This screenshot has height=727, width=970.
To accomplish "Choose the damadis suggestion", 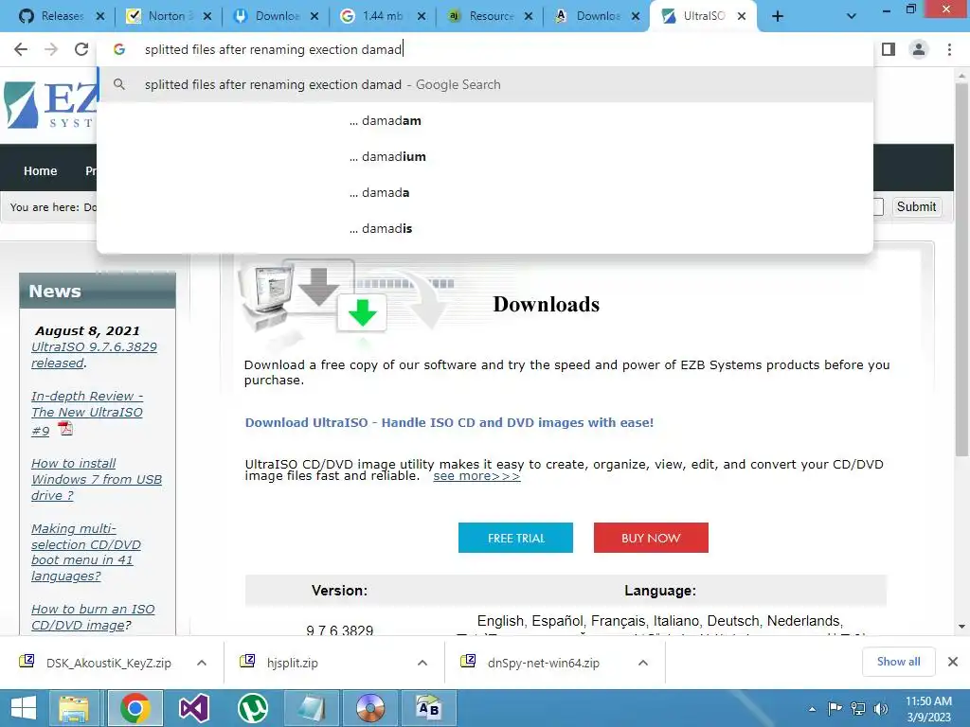I will (x=485, y=228).
